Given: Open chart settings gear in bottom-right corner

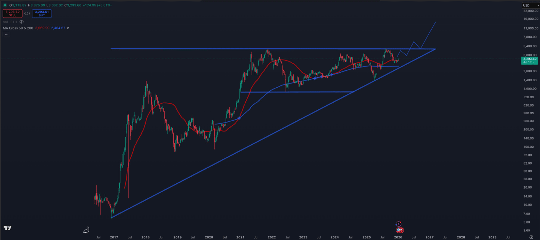Looking at the screenshot, I should click(x=531, y=237).
